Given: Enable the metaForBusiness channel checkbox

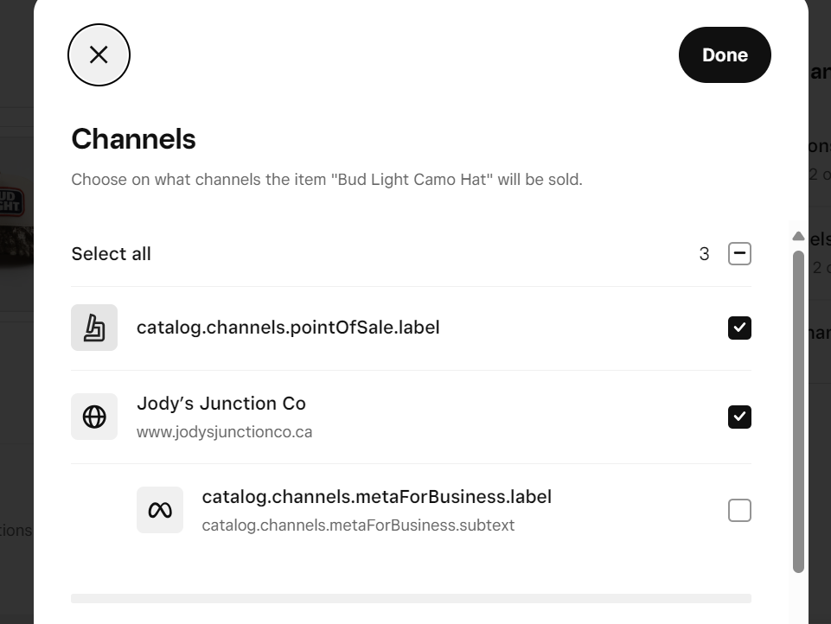Looking at the screenshot, I should 739,511.
